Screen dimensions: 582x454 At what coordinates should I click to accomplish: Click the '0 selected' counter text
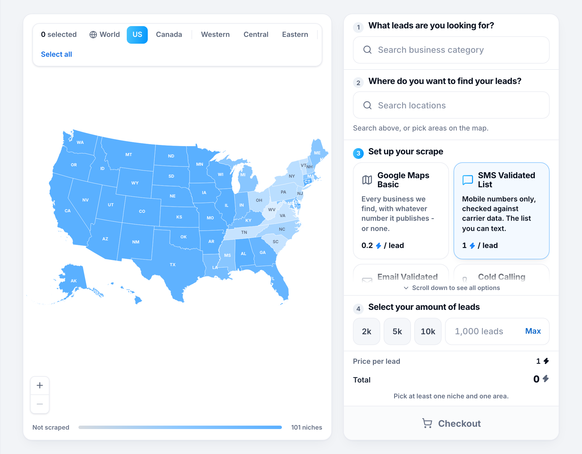coord(59,35)
